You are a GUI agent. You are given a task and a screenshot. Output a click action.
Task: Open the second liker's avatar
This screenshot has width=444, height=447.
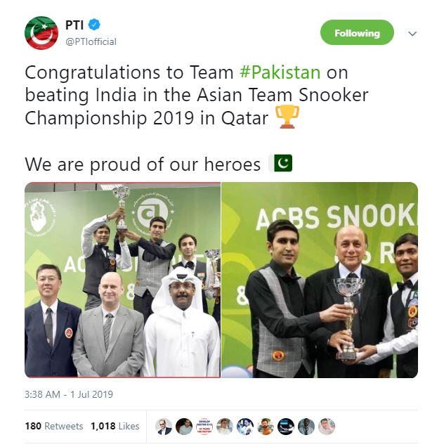(x=184, y=427)
